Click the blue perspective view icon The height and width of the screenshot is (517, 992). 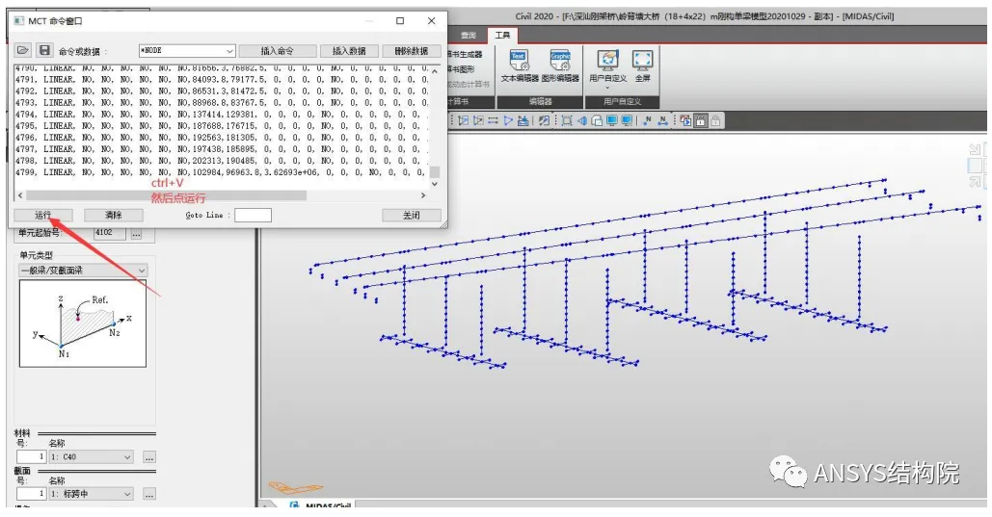pos(582,120)
